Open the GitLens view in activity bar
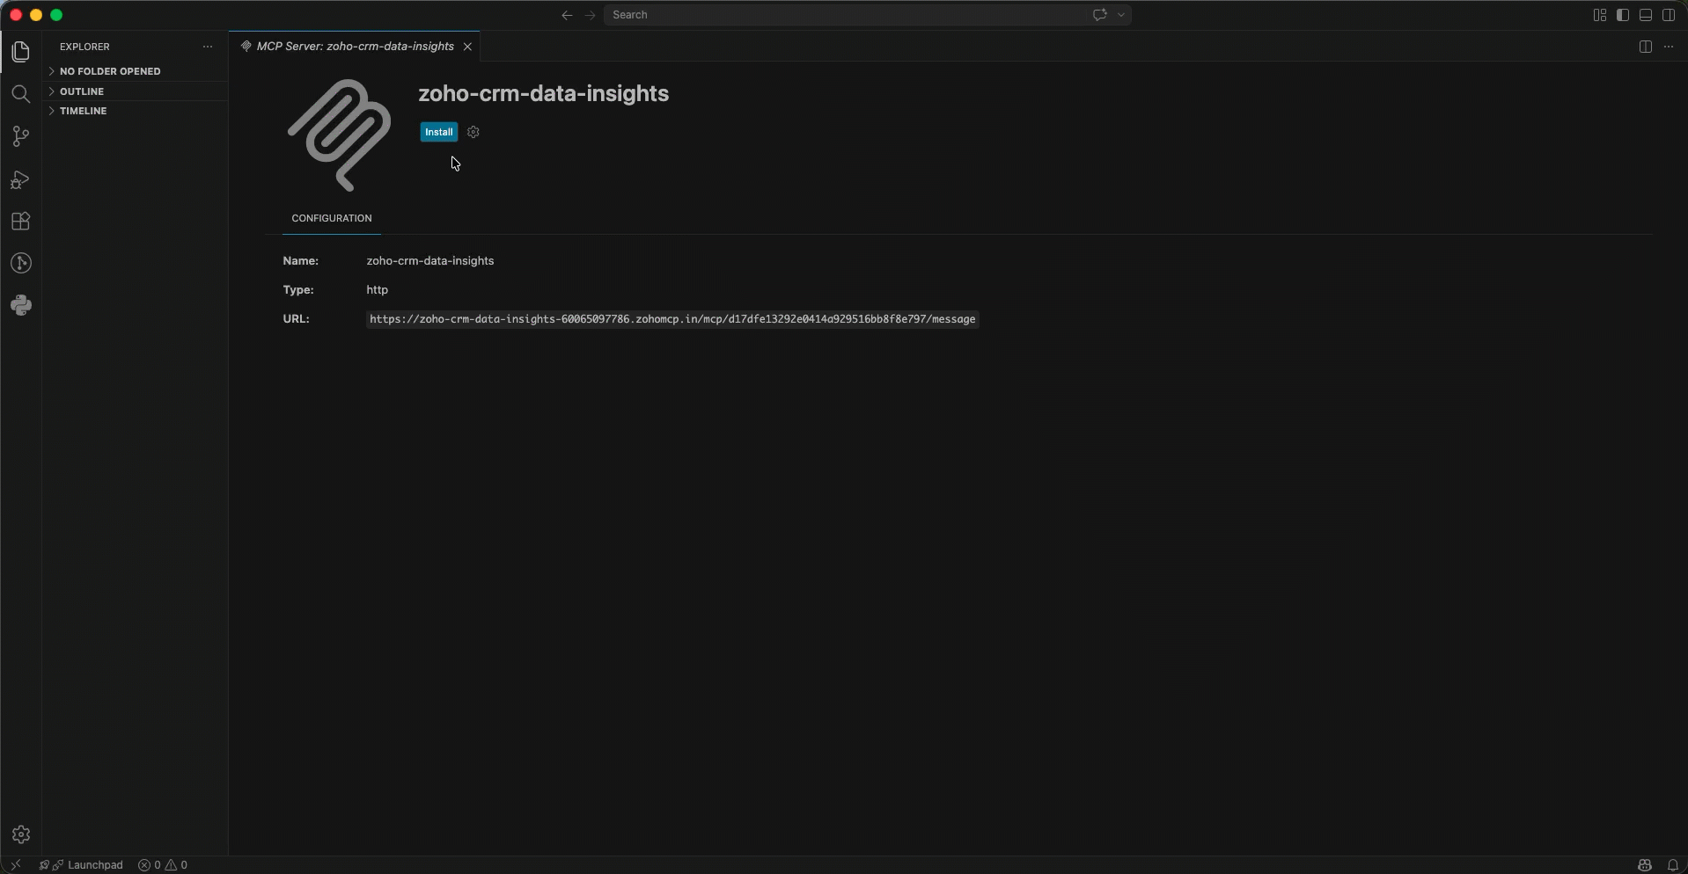Screen dimensions: 1688x874 21,264
